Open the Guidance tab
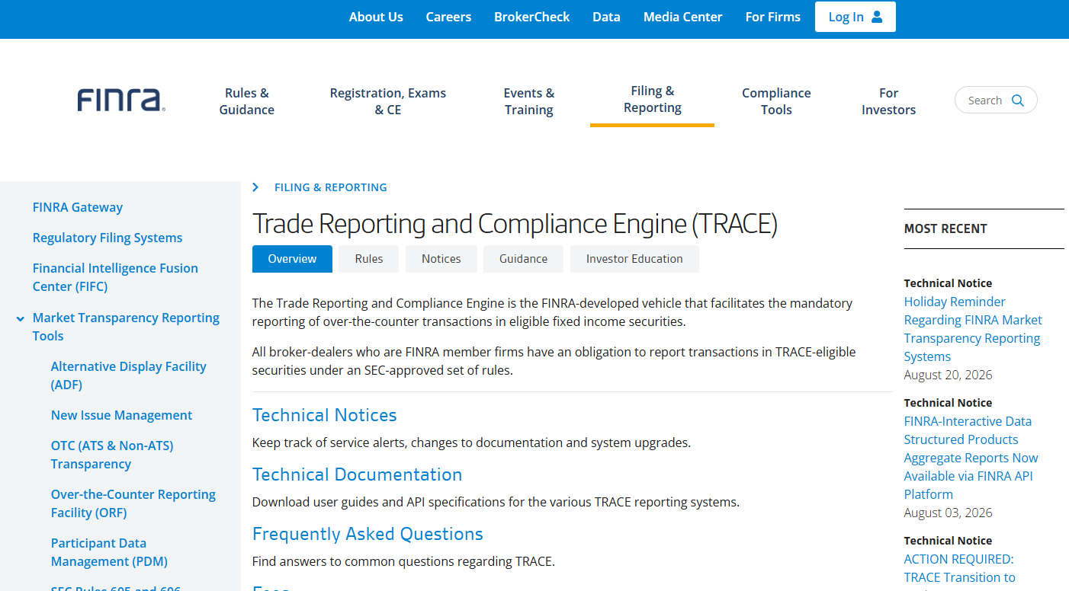Image resolution: width=1069 pixels, height=591 pixels. click(x=523, y=259)
